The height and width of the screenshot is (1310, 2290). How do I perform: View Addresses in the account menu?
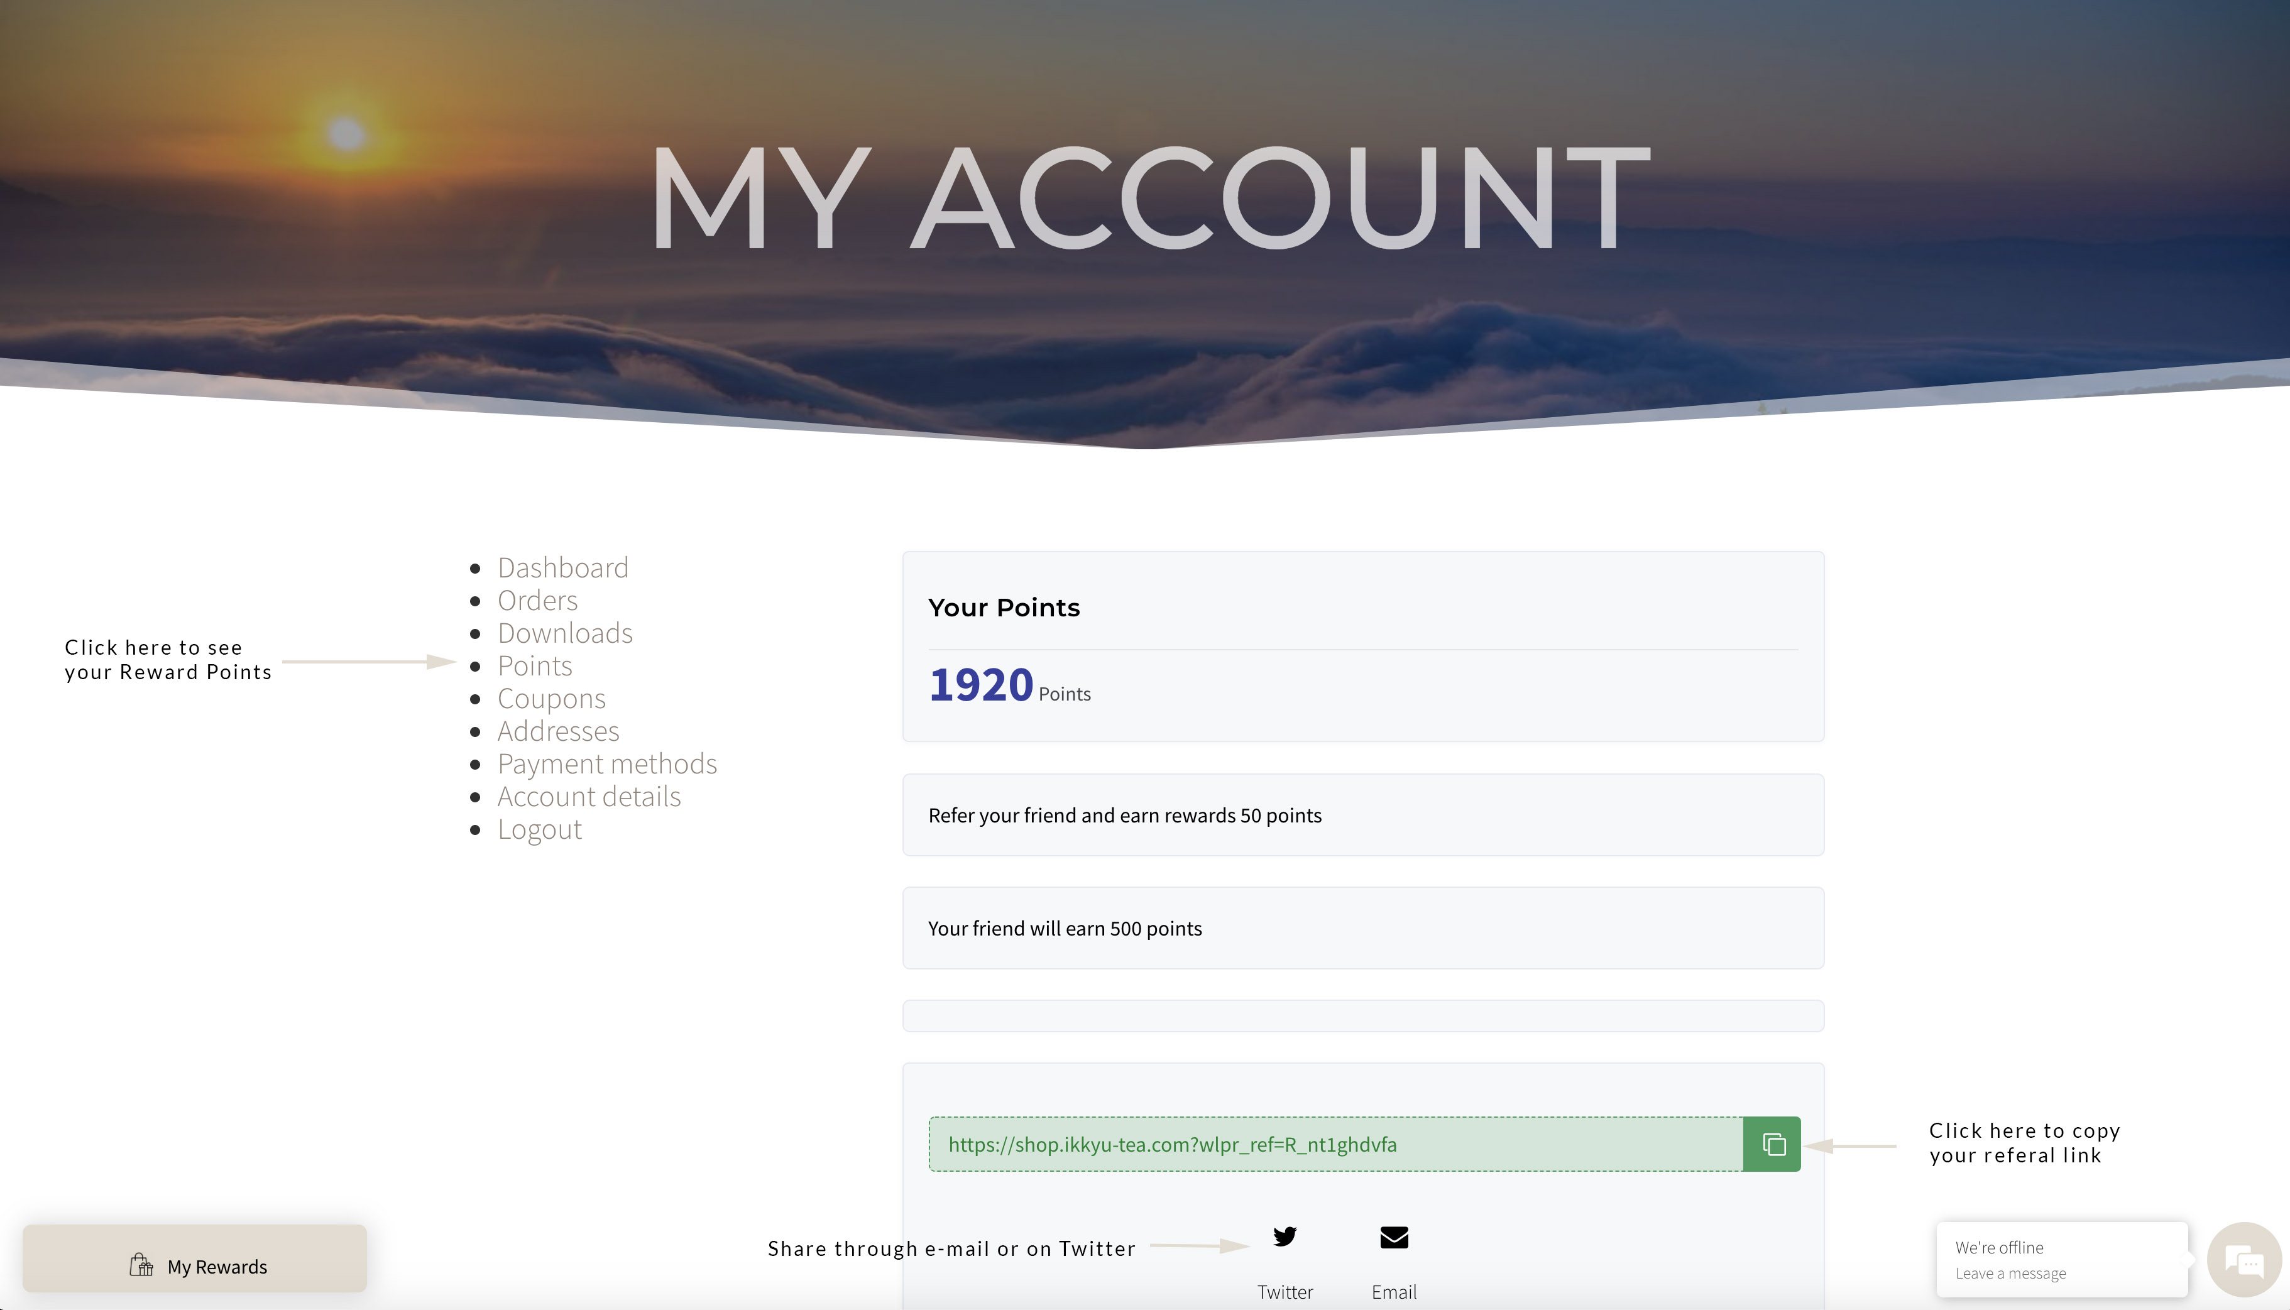558,731
